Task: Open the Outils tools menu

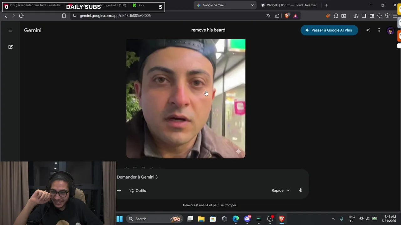Action: (x=138, y=191)
